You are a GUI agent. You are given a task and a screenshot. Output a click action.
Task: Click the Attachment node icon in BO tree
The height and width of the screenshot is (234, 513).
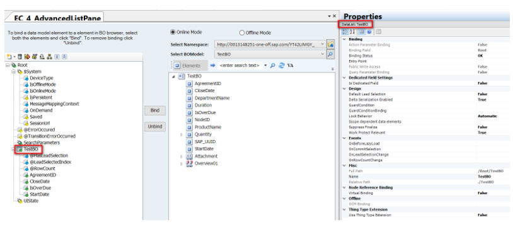click(x=190, y=156)
